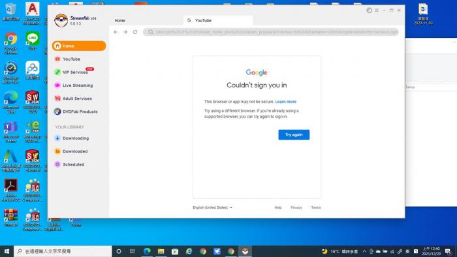The width and height of the screenshot is (457, 257).
Task: Open Microsoft Store from the taskbar
Action: pyautogui.click(x=175, y=251)
